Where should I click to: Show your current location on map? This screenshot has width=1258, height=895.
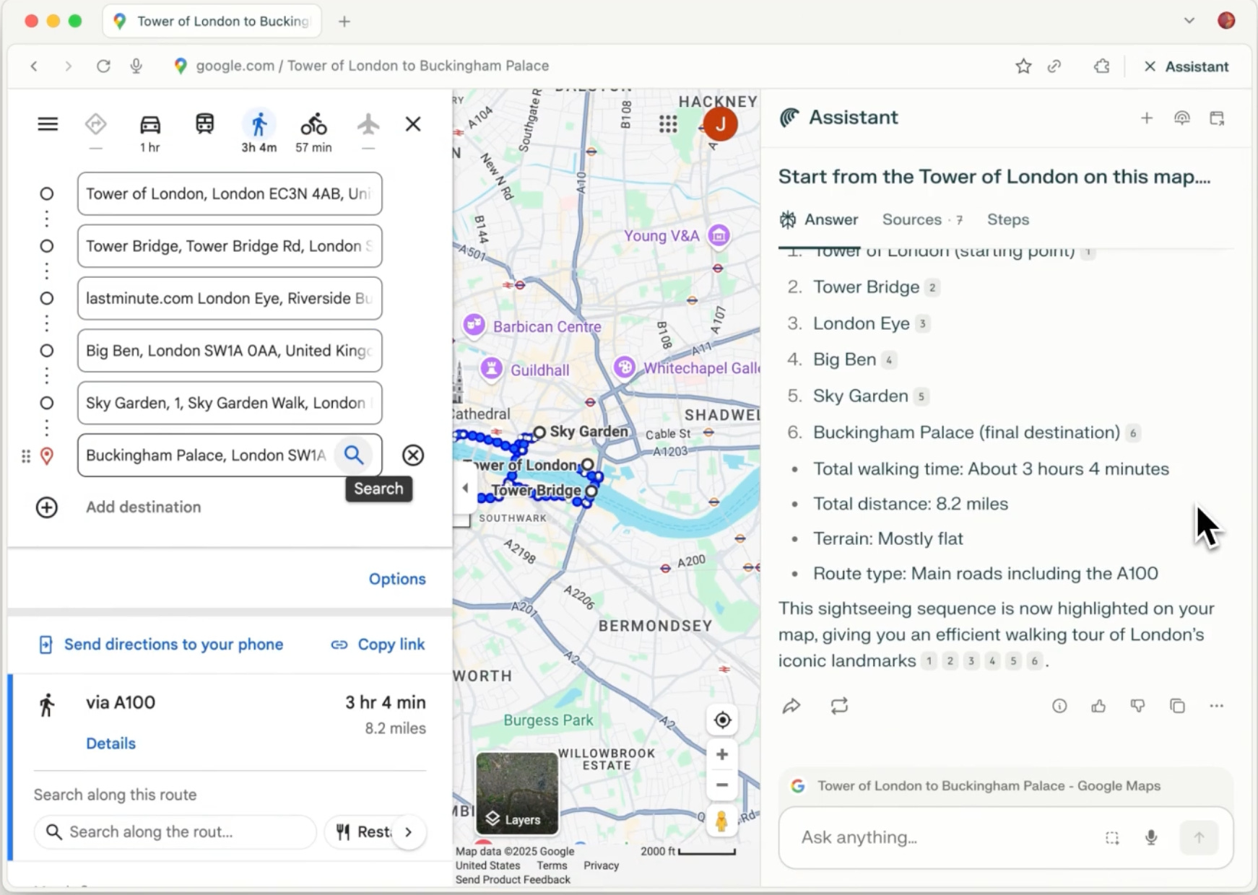click(722, 720)
